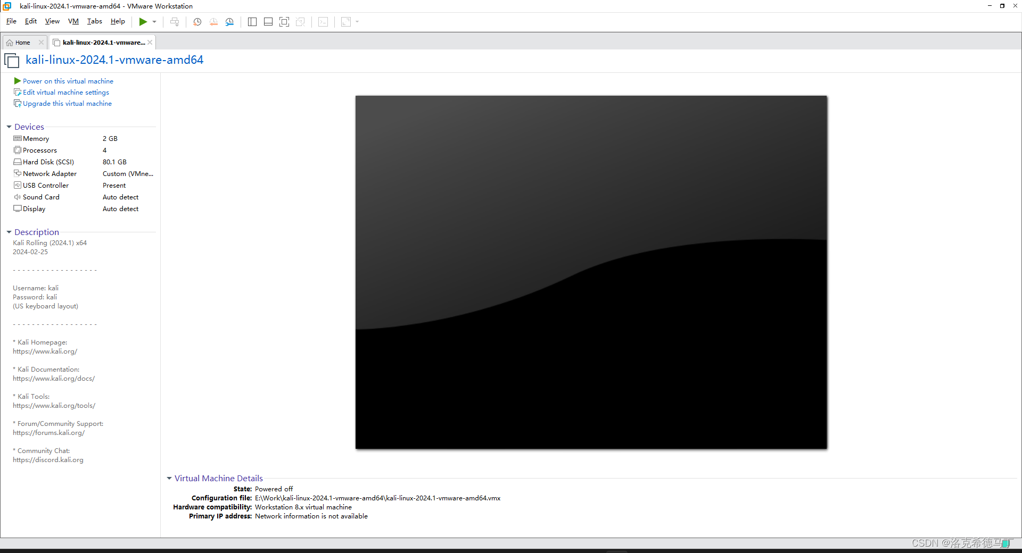Select the Network Adapter device row
1022x553 pixels.
click(84, 174)
